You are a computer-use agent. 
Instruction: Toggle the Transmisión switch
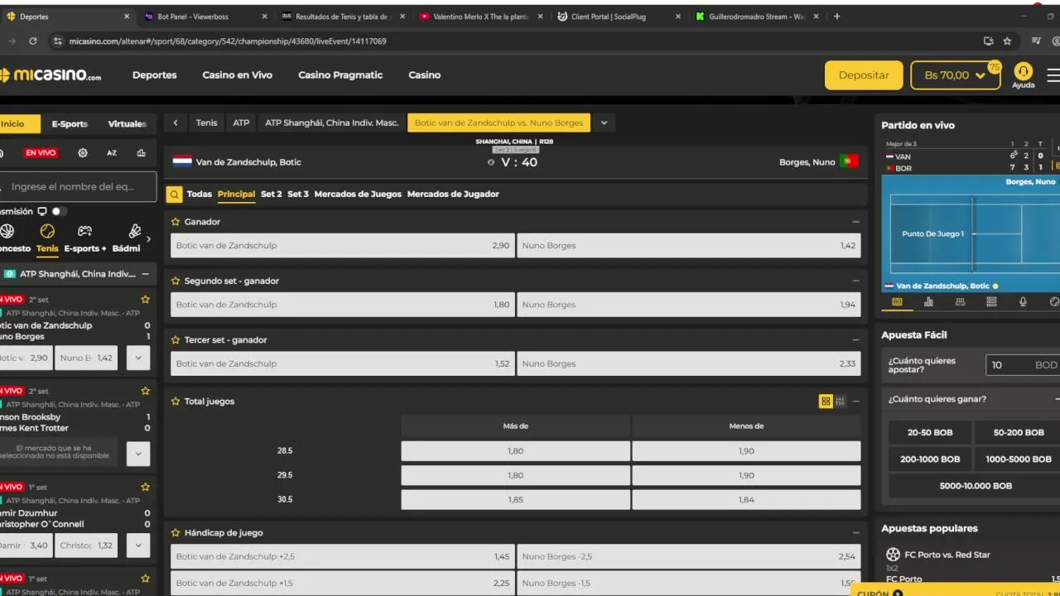60,211
